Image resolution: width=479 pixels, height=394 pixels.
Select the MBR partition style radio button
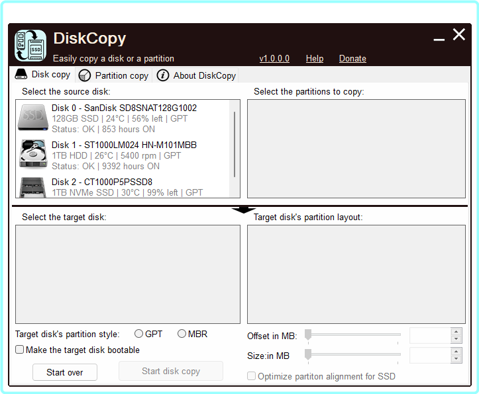[182, 334]
